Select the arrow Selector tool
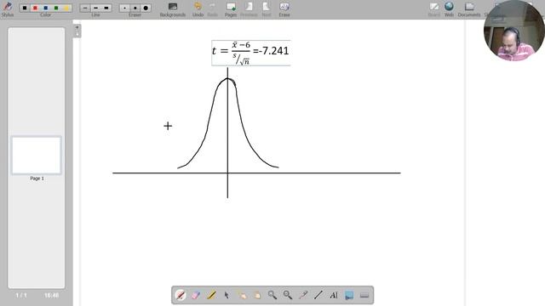This screenshot has height=306, width=545. tap(227, 295)
